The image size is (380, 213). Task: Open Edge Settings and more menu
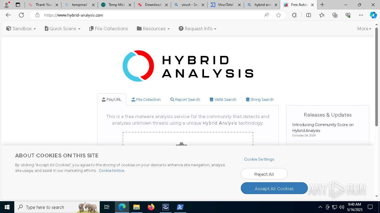361,15
